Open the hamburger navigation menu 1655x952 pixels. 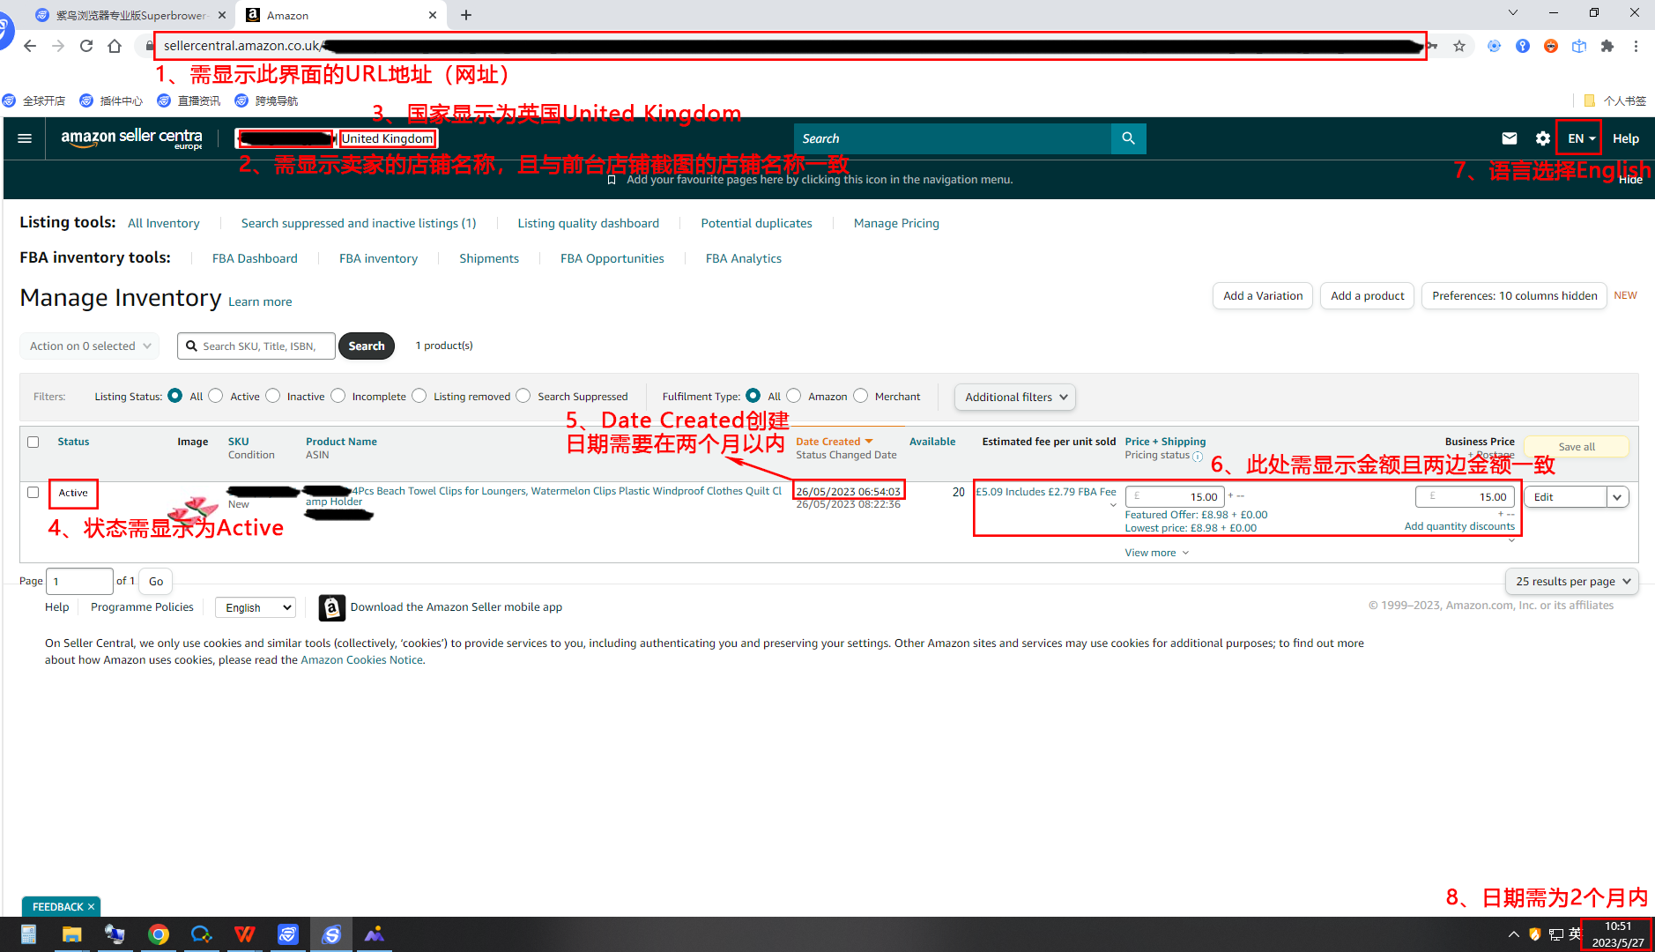[x=25, y=138]
